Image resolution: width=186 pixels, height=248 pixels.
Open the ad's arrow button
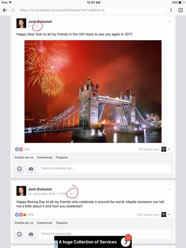125,242
